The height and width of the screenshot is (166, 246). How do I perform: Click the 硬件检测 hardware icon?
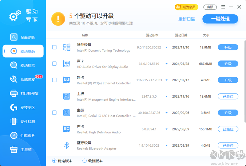coord(14,122)
